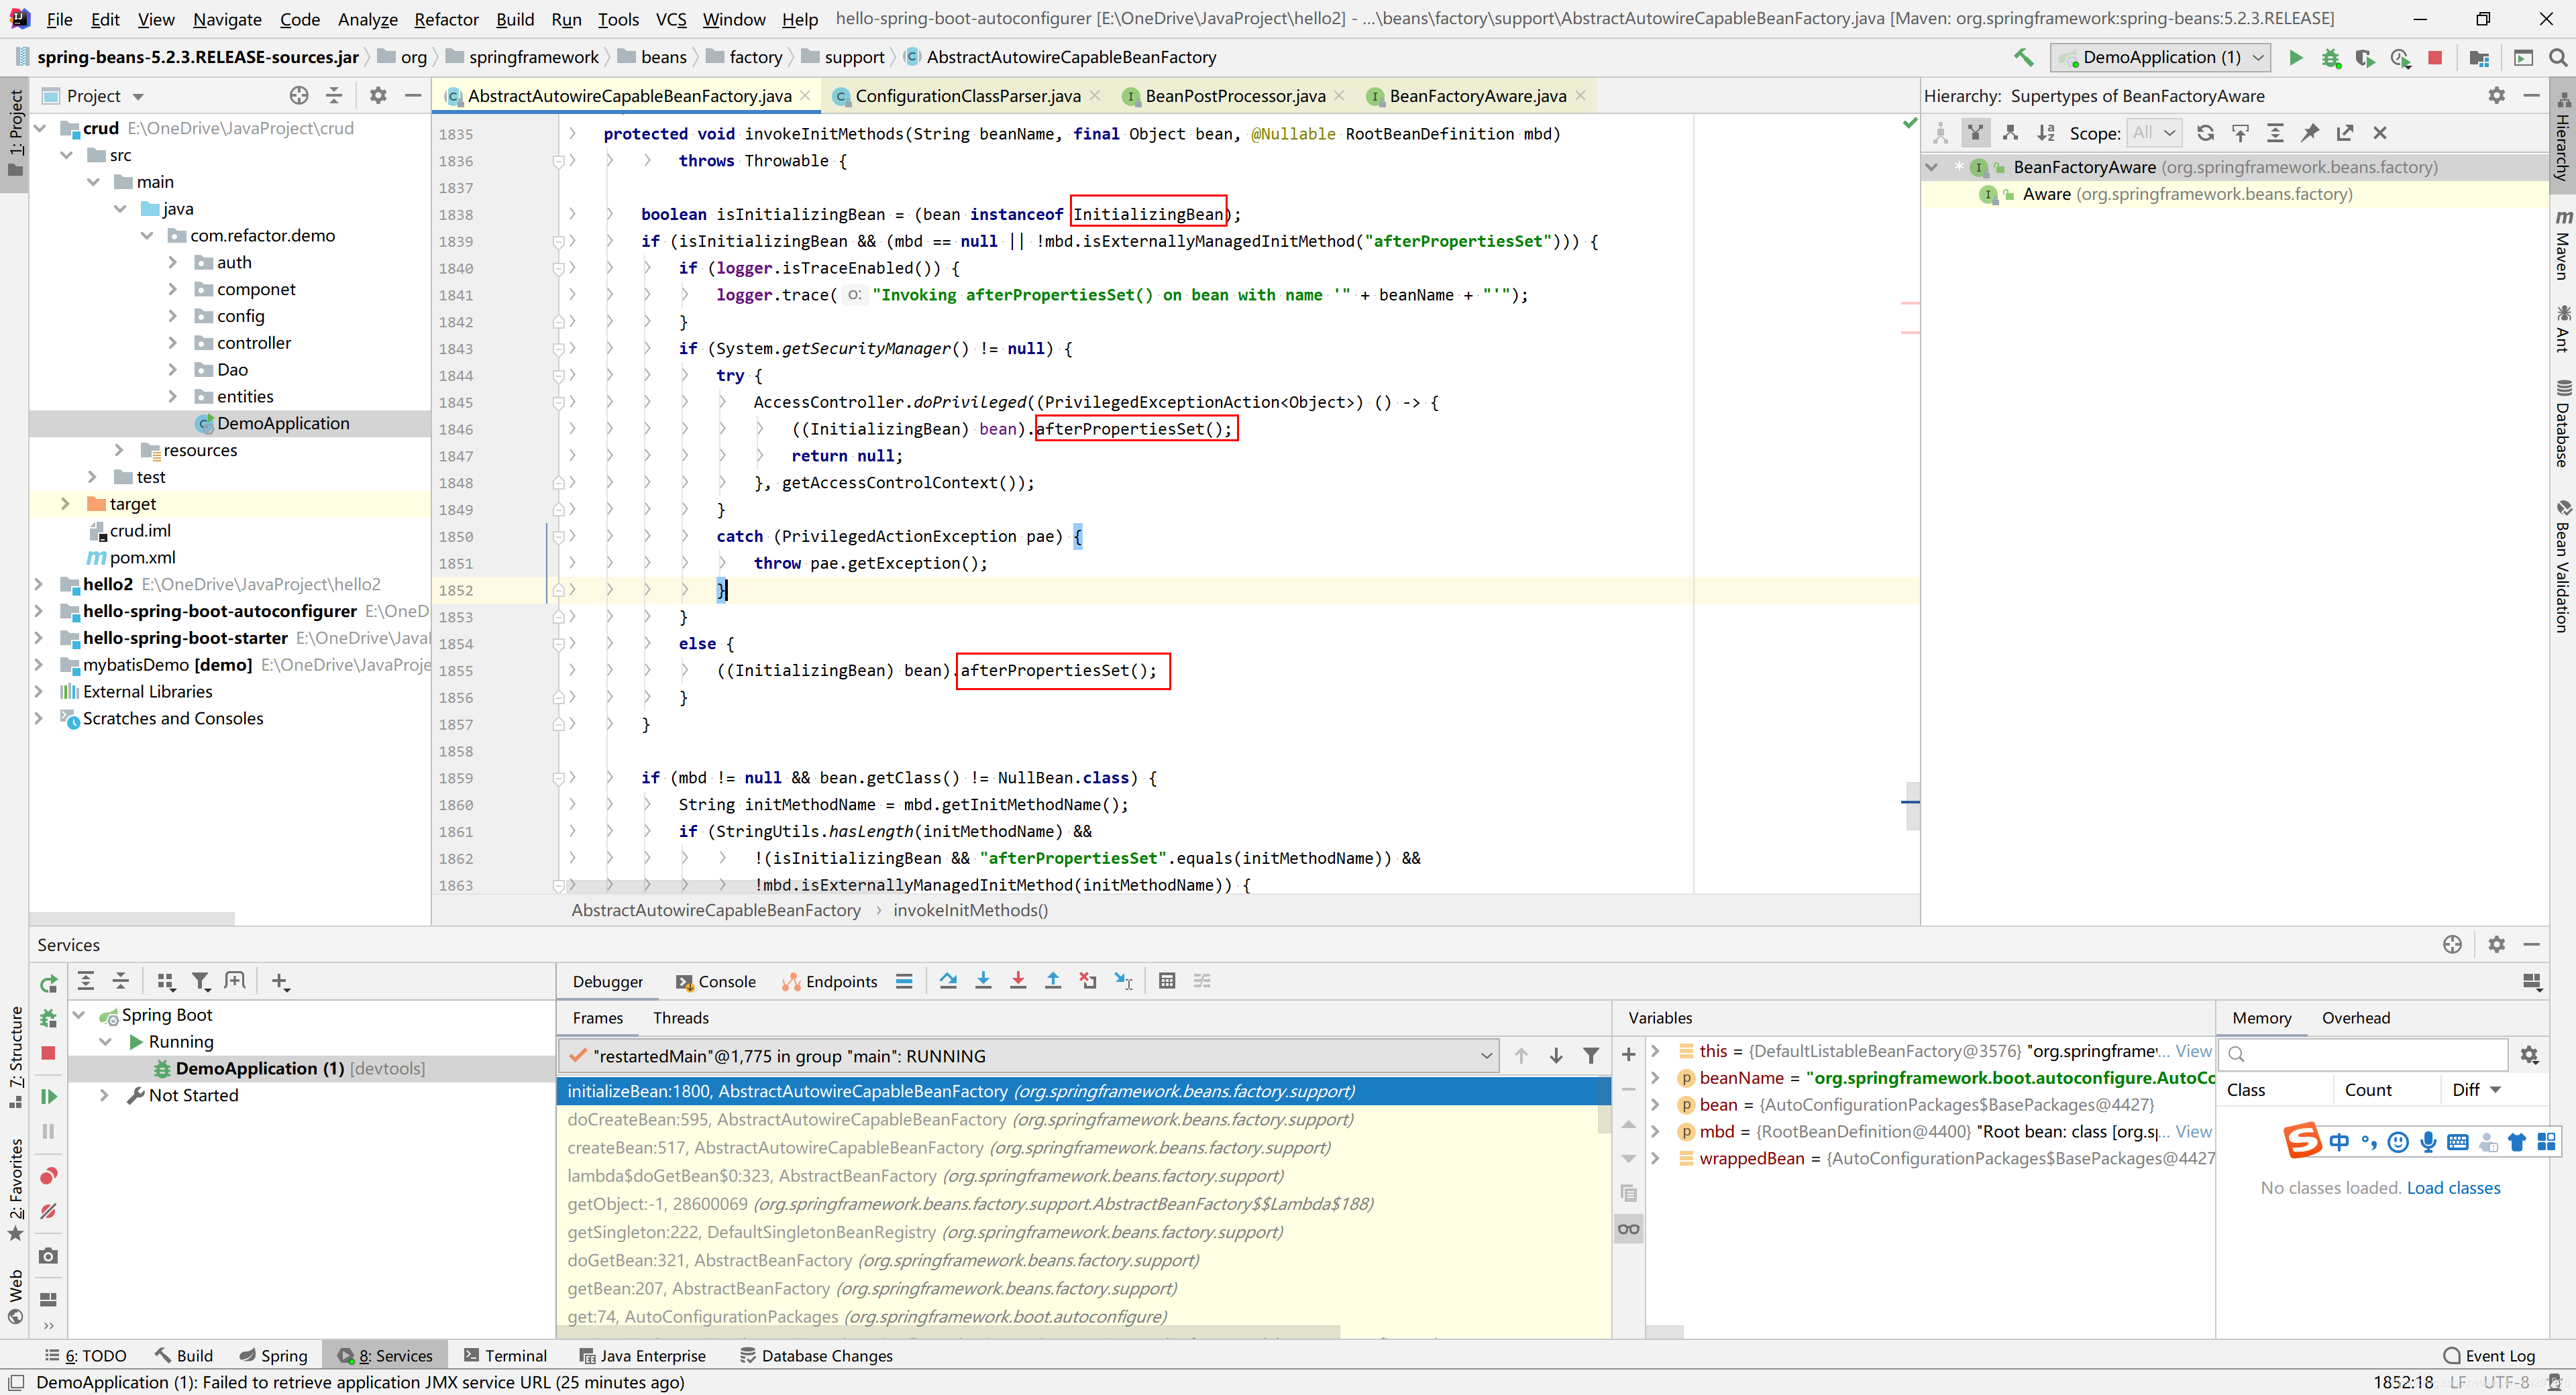The height and width of the screenshot is (1395, 2576).
Task: Toggle the Ant tool window stripe
Action: pyautogui.click(x=2562, y=329)
